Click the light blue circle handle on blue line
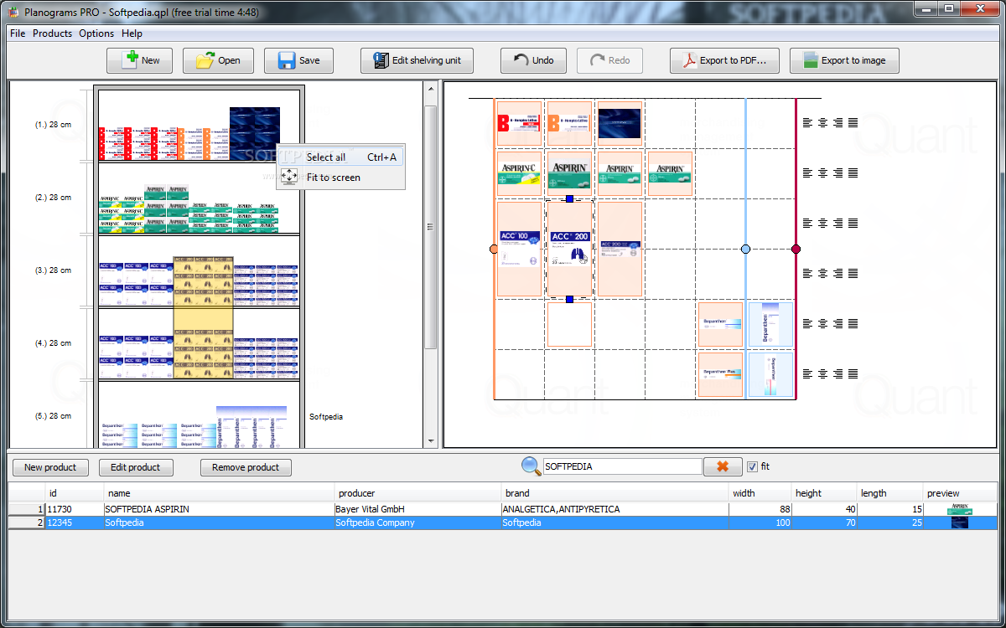Image resolution: width=1006 pixels, height=628 pixels. (745, 249)
